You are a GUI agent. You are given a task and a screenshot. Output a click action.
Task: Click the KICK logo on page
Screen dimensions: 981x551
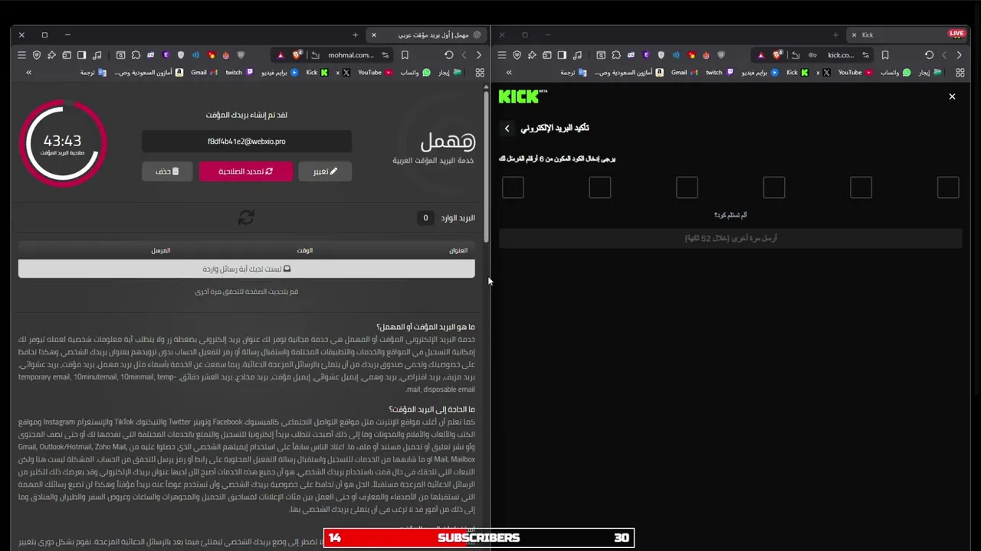point(523,96)
